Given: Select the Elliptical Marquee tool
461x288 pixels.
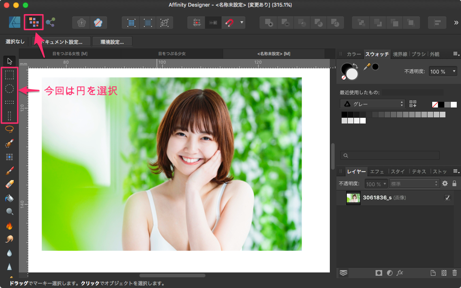Looking at the screenshot, I should click(x=9, y=88).
